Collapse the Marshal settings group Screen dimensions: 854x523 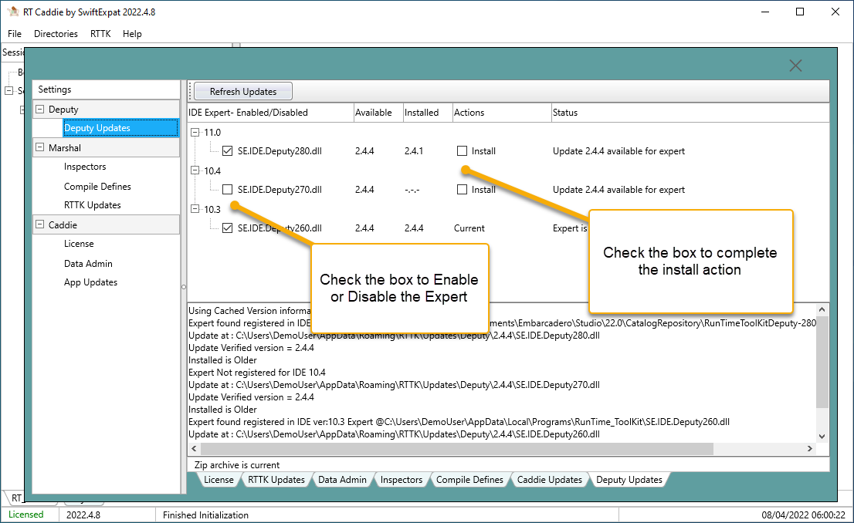pyautogui.click(x=40, y=147)
